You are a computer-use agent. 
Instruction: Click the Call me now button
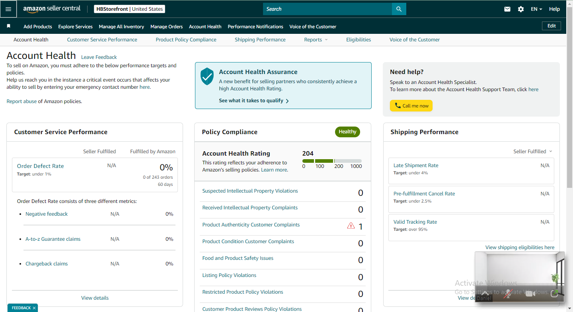click(411, 106)
